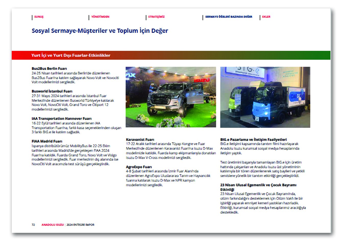Open the STRATEJİMİZ navigation tab
The height and width of the screenshot is (241, 343).
pos(156,17)
